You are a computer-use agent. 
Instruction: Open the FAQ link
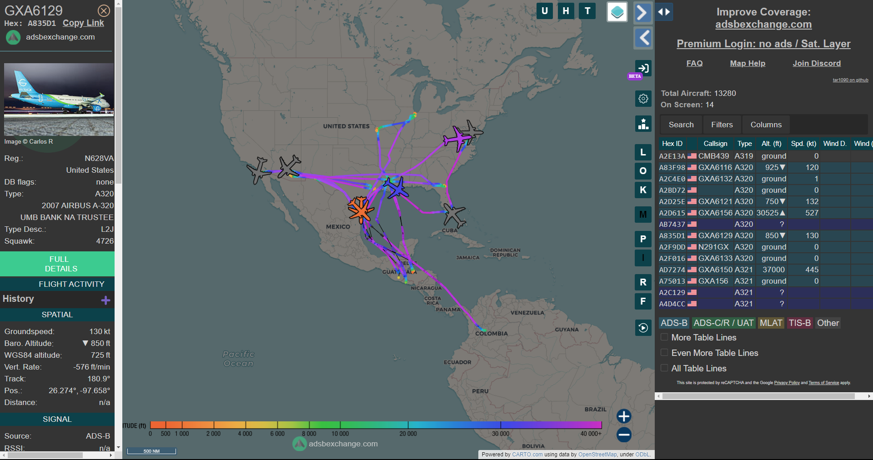tap(694, 63)
